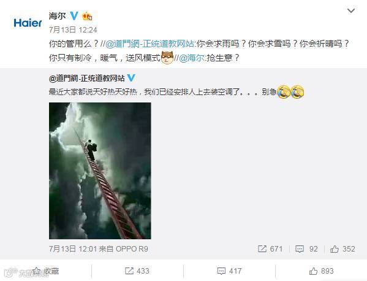
Task: Open quoted author @道門網-正統道教网站 profile
Action: (87, 79)
